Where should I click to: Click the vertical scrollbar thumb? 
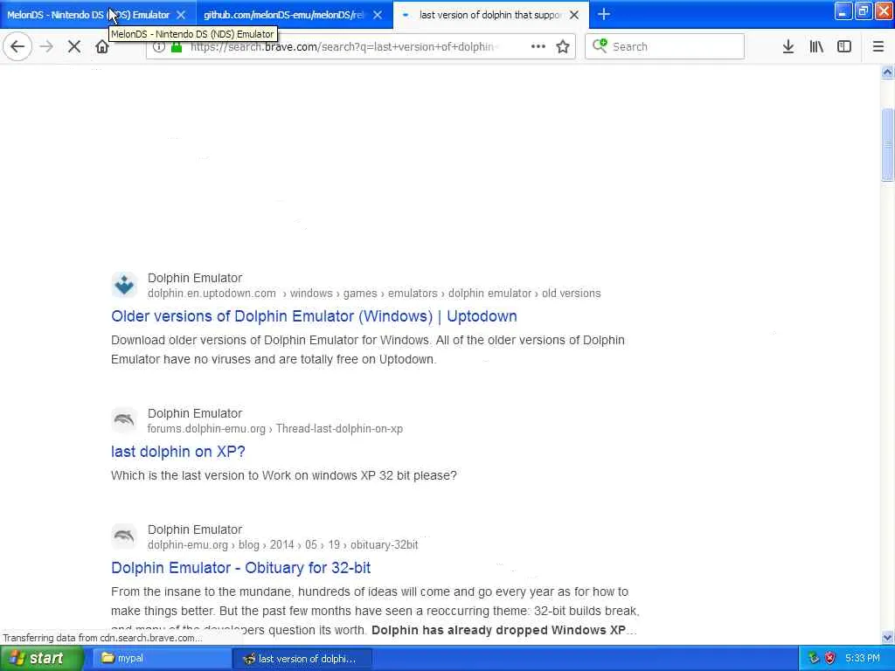[x=887, y=145]
